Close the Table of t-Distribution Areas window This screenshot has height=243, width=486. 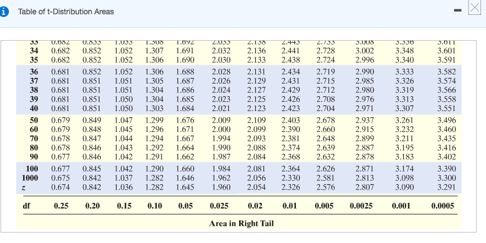(x=474, y=9)
